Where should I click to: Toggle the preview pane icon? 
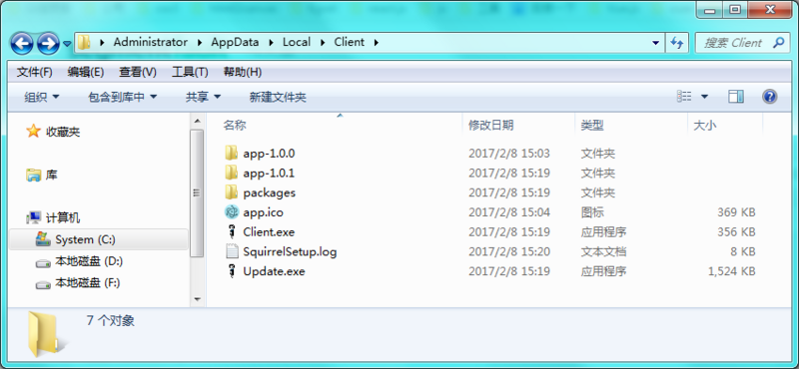(x=736, y=97)
